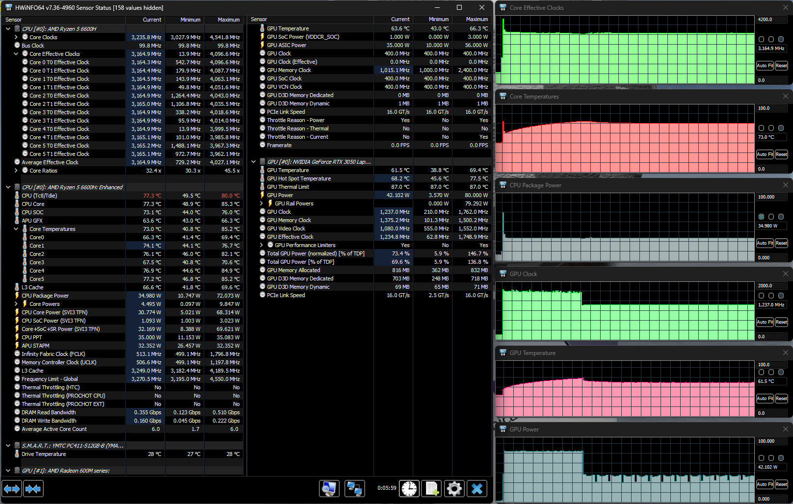The width and height of the screenshot is (793, 504).
Task: Expand the GPU Rail Powers row
Action: click(x=261, y=203)
